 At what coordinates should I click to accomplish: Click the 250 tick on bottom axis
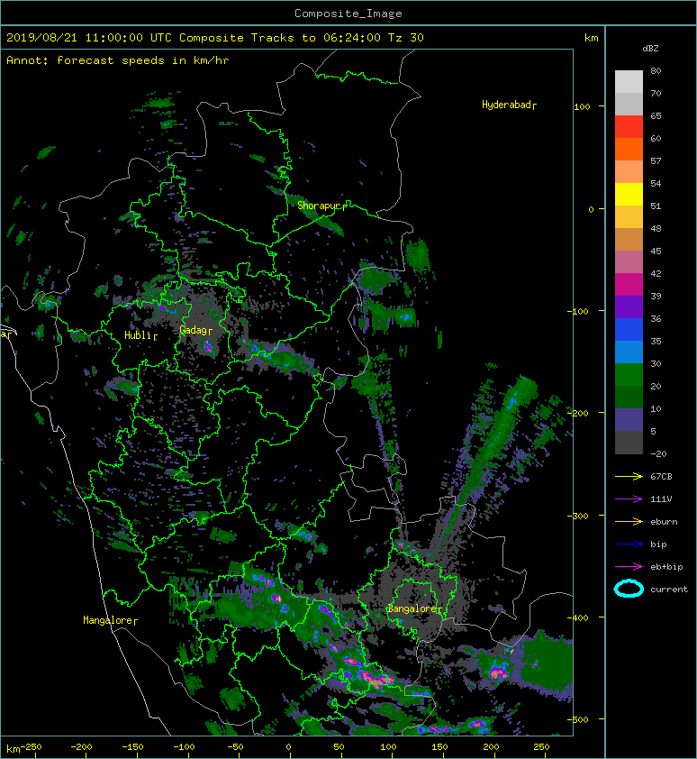(x=541, y=747)
